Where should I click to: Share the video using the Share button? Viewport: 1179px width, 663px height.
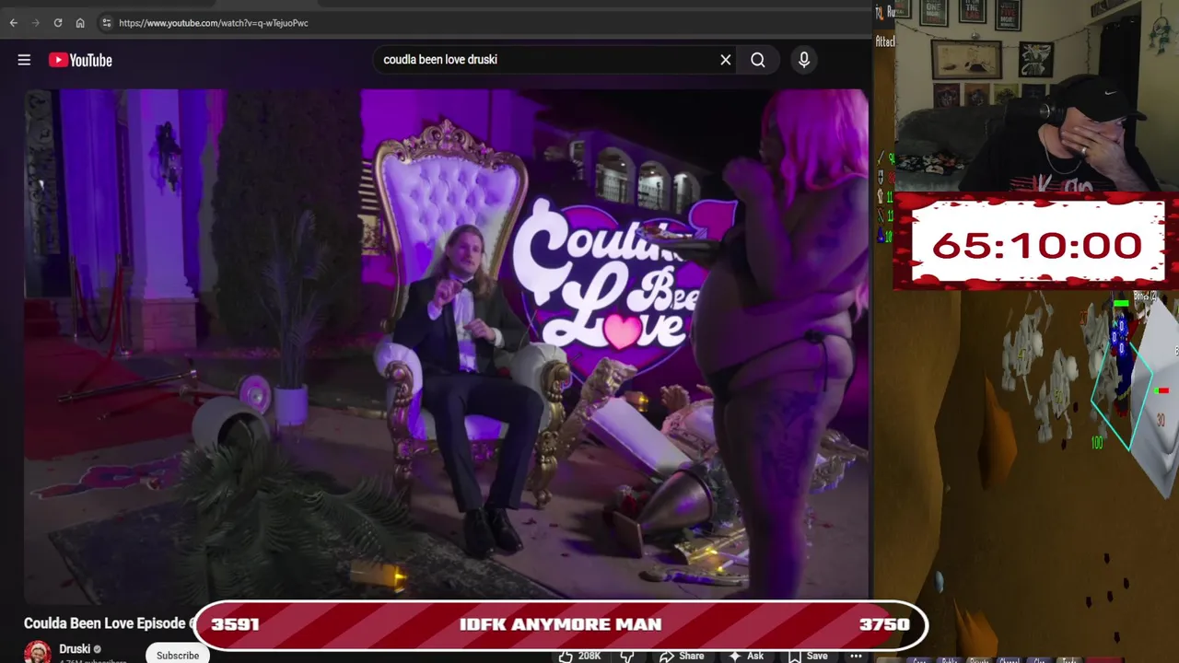point(682,656)
